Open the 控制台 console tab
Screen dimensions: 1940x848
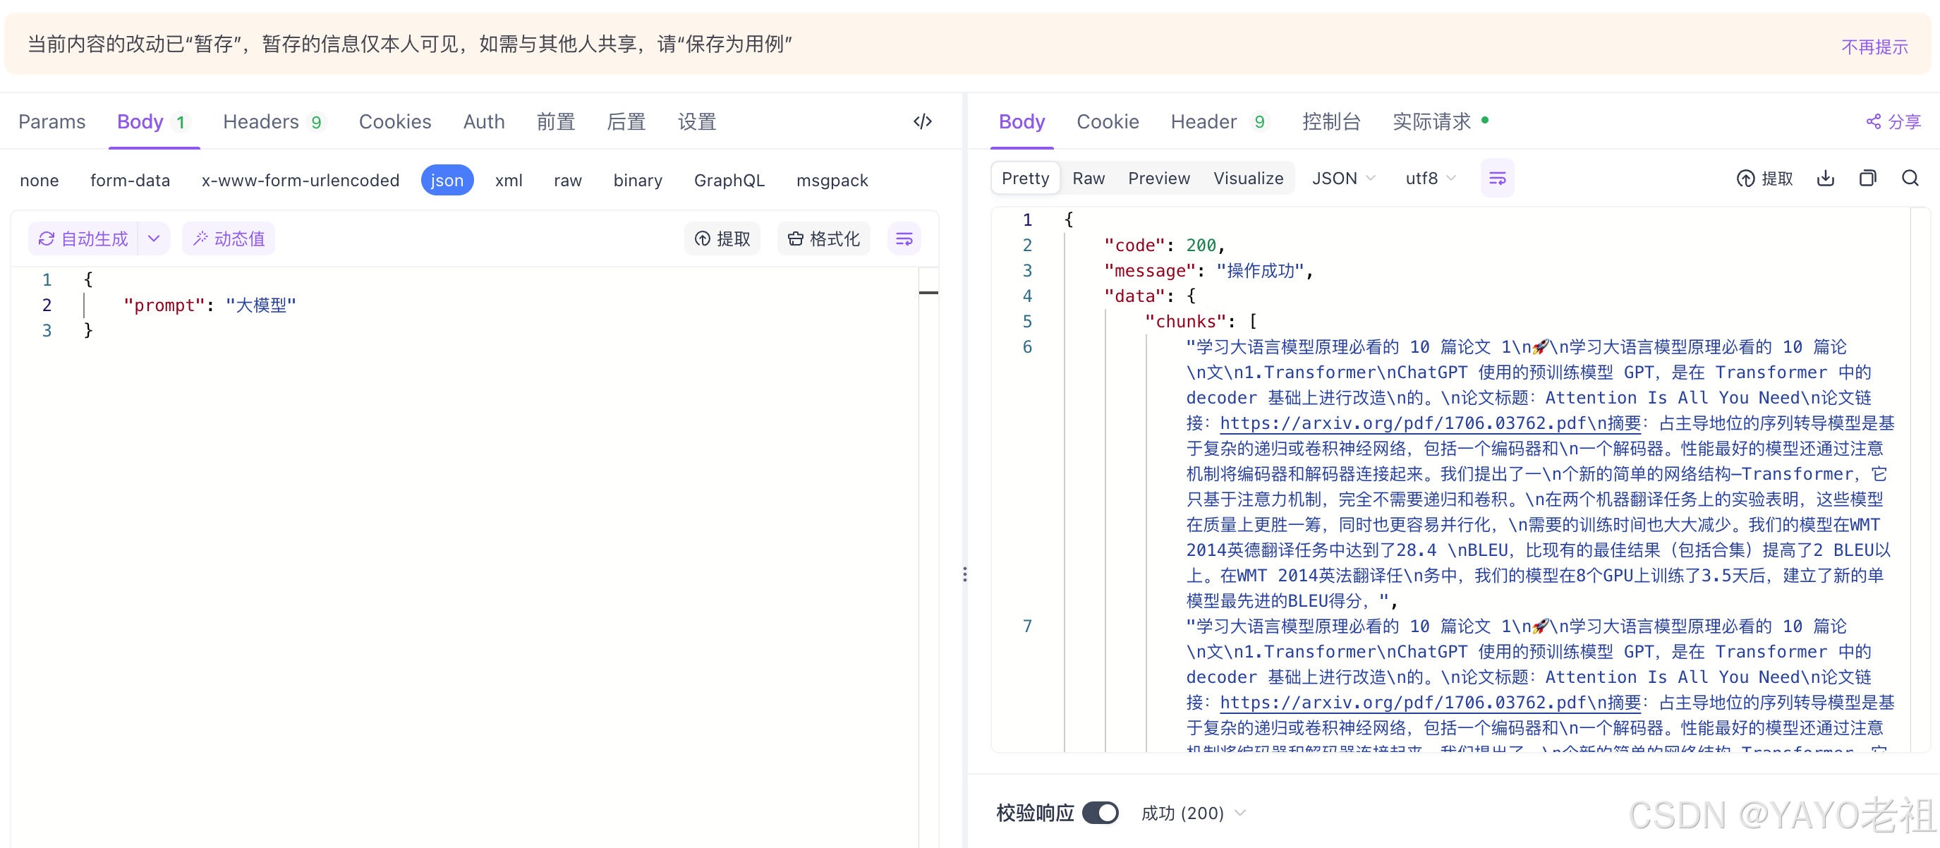[x=1330, y=121]
